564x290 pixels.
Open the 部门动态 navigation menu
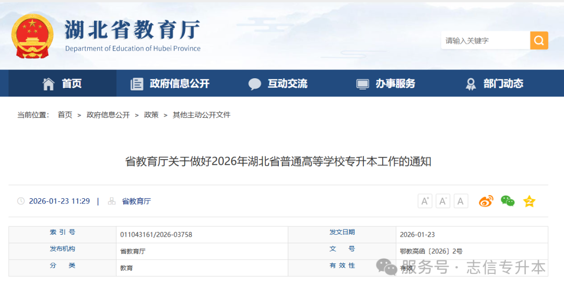pos(494,83)
